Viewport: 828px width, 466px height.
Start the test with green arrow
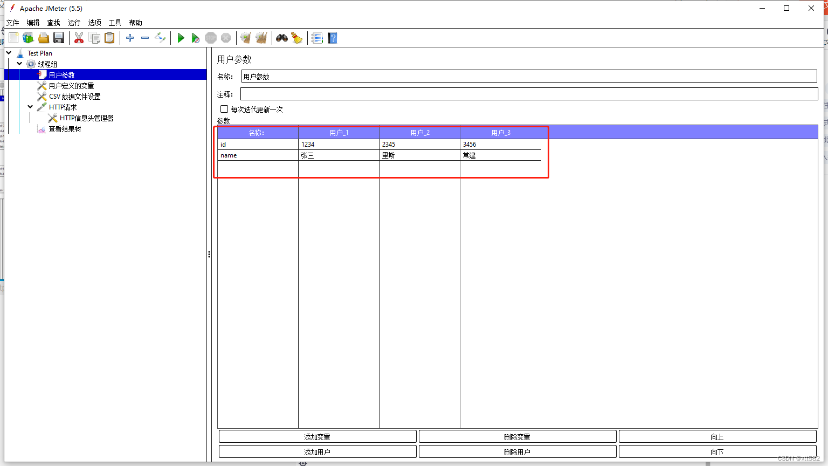pyautogui.click(x=181, y=38)
